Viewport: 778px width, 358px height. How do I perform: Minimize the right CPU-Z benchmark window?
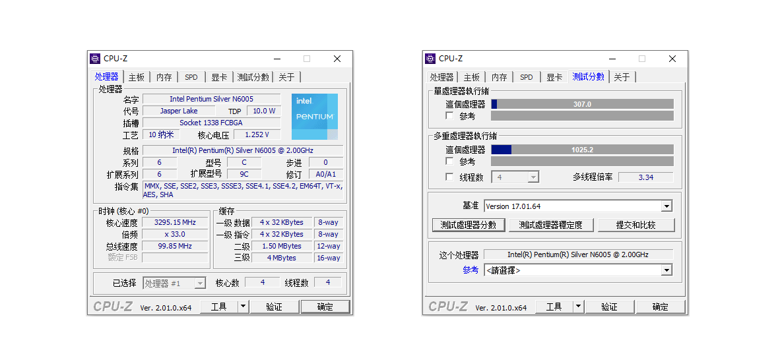click(x=612, y=59)
